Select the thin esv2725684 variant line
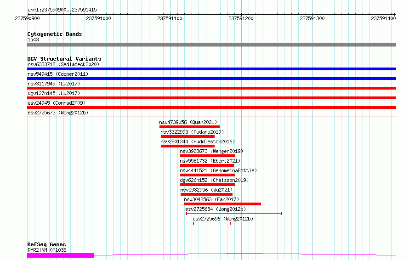409x260 pixels. tap(234, 214)
